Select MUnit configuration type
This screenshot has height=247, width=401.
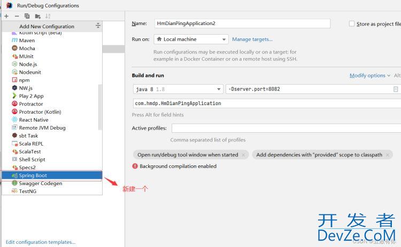click(x=52, y=56)
